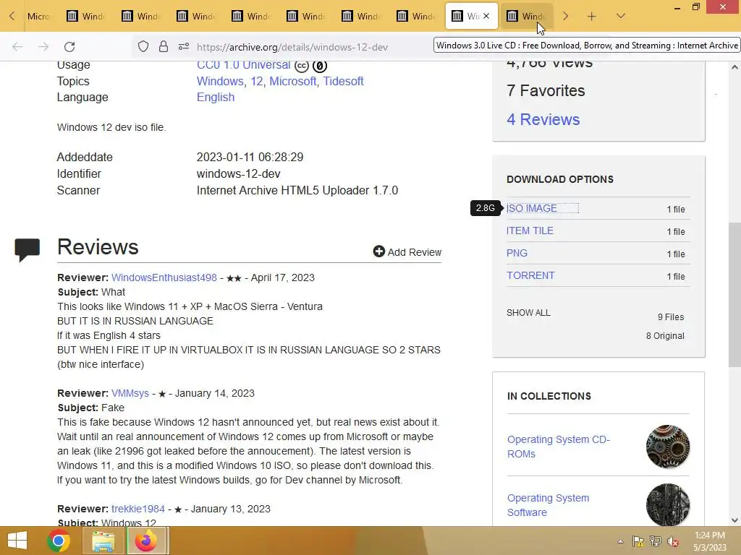This screenshot has width=741, height=555.
Task: Click the taskbar clock 1:24 PM
Action: pos(710,535)
